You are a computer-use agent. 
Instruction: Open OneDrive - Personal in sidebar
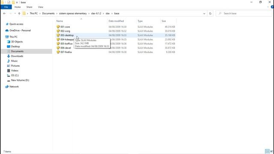[x=20, y=30]
